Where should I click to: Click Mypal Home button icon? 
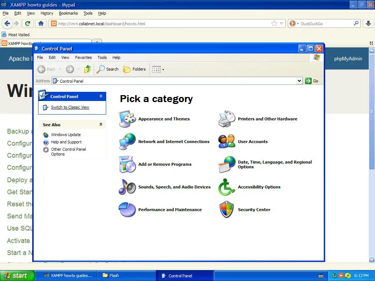pos(41,23)
